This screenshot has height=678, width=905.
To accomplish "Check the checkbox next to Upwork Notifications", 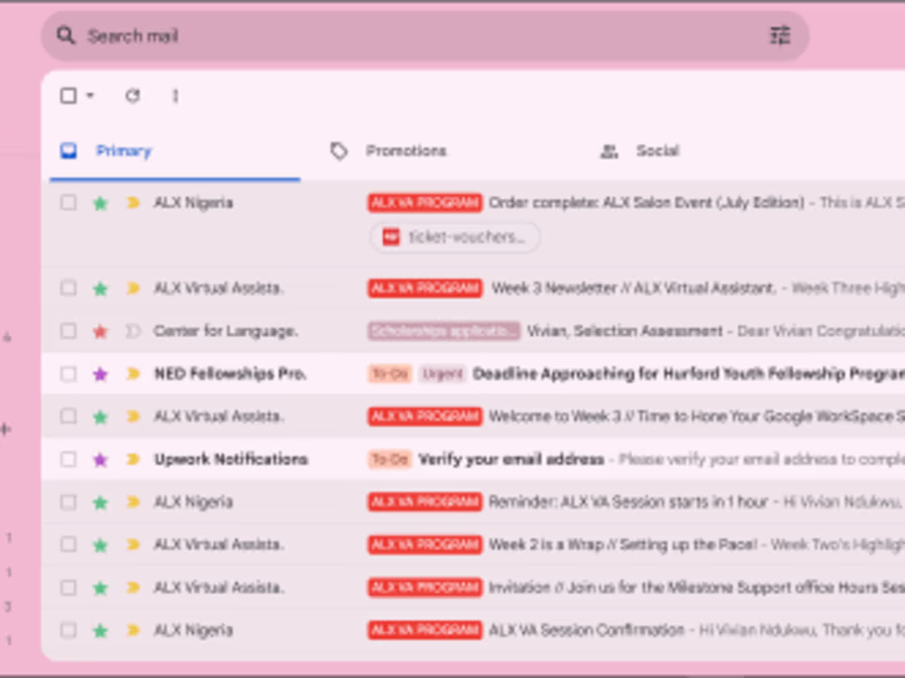I will [68, 459].
